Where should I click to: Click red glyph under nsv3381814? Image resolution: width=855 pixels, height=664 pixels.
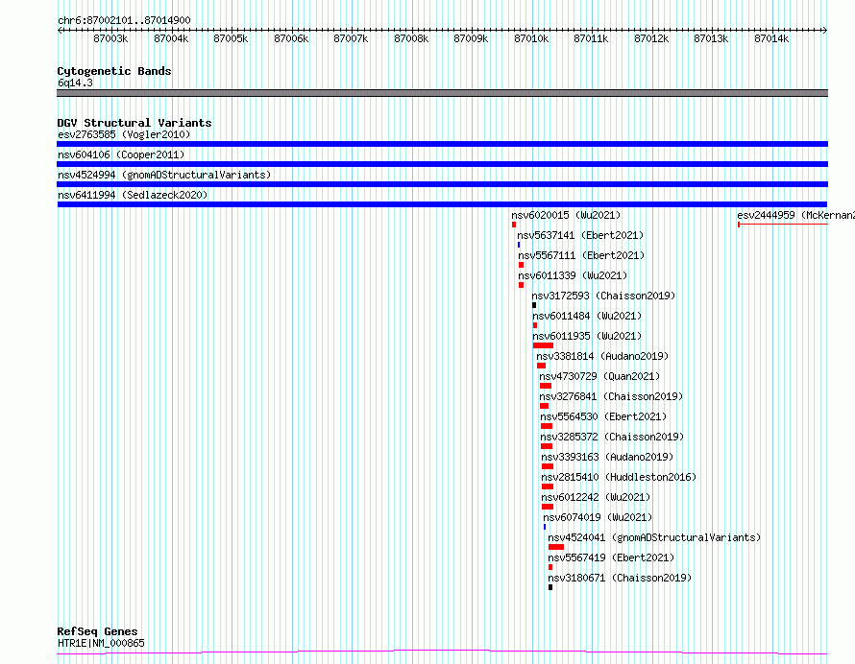(541, 366)
